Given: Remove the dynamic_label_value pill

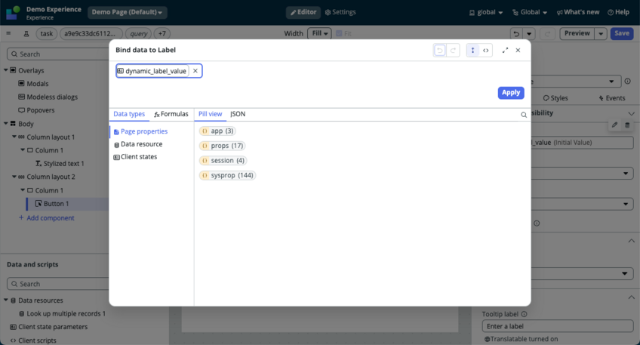Looking at the screenshot, I should [195, 71].
